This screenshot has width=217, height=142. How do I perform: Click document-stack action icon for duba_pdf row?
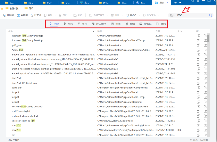click(x=198, y=88)
